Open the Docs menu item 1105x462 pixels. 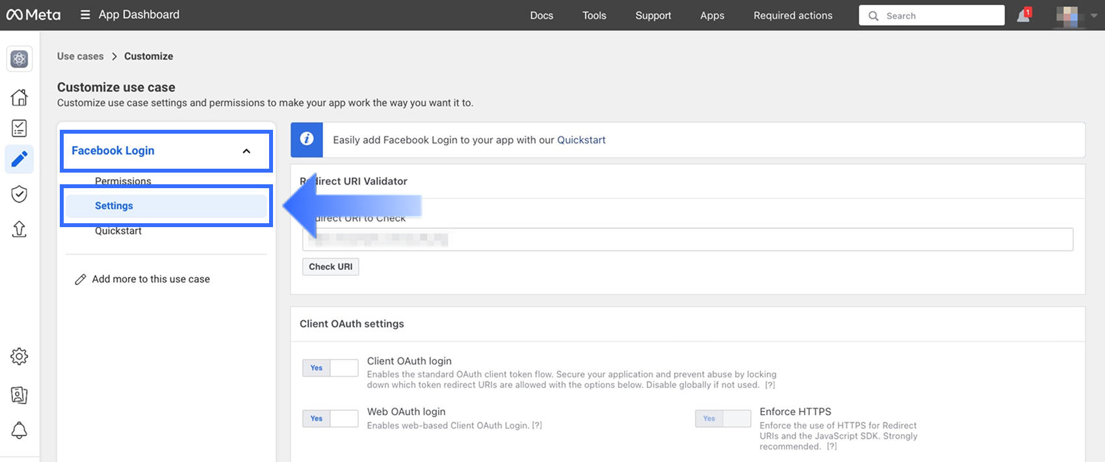pyautogui.click(x=541, y=16)
